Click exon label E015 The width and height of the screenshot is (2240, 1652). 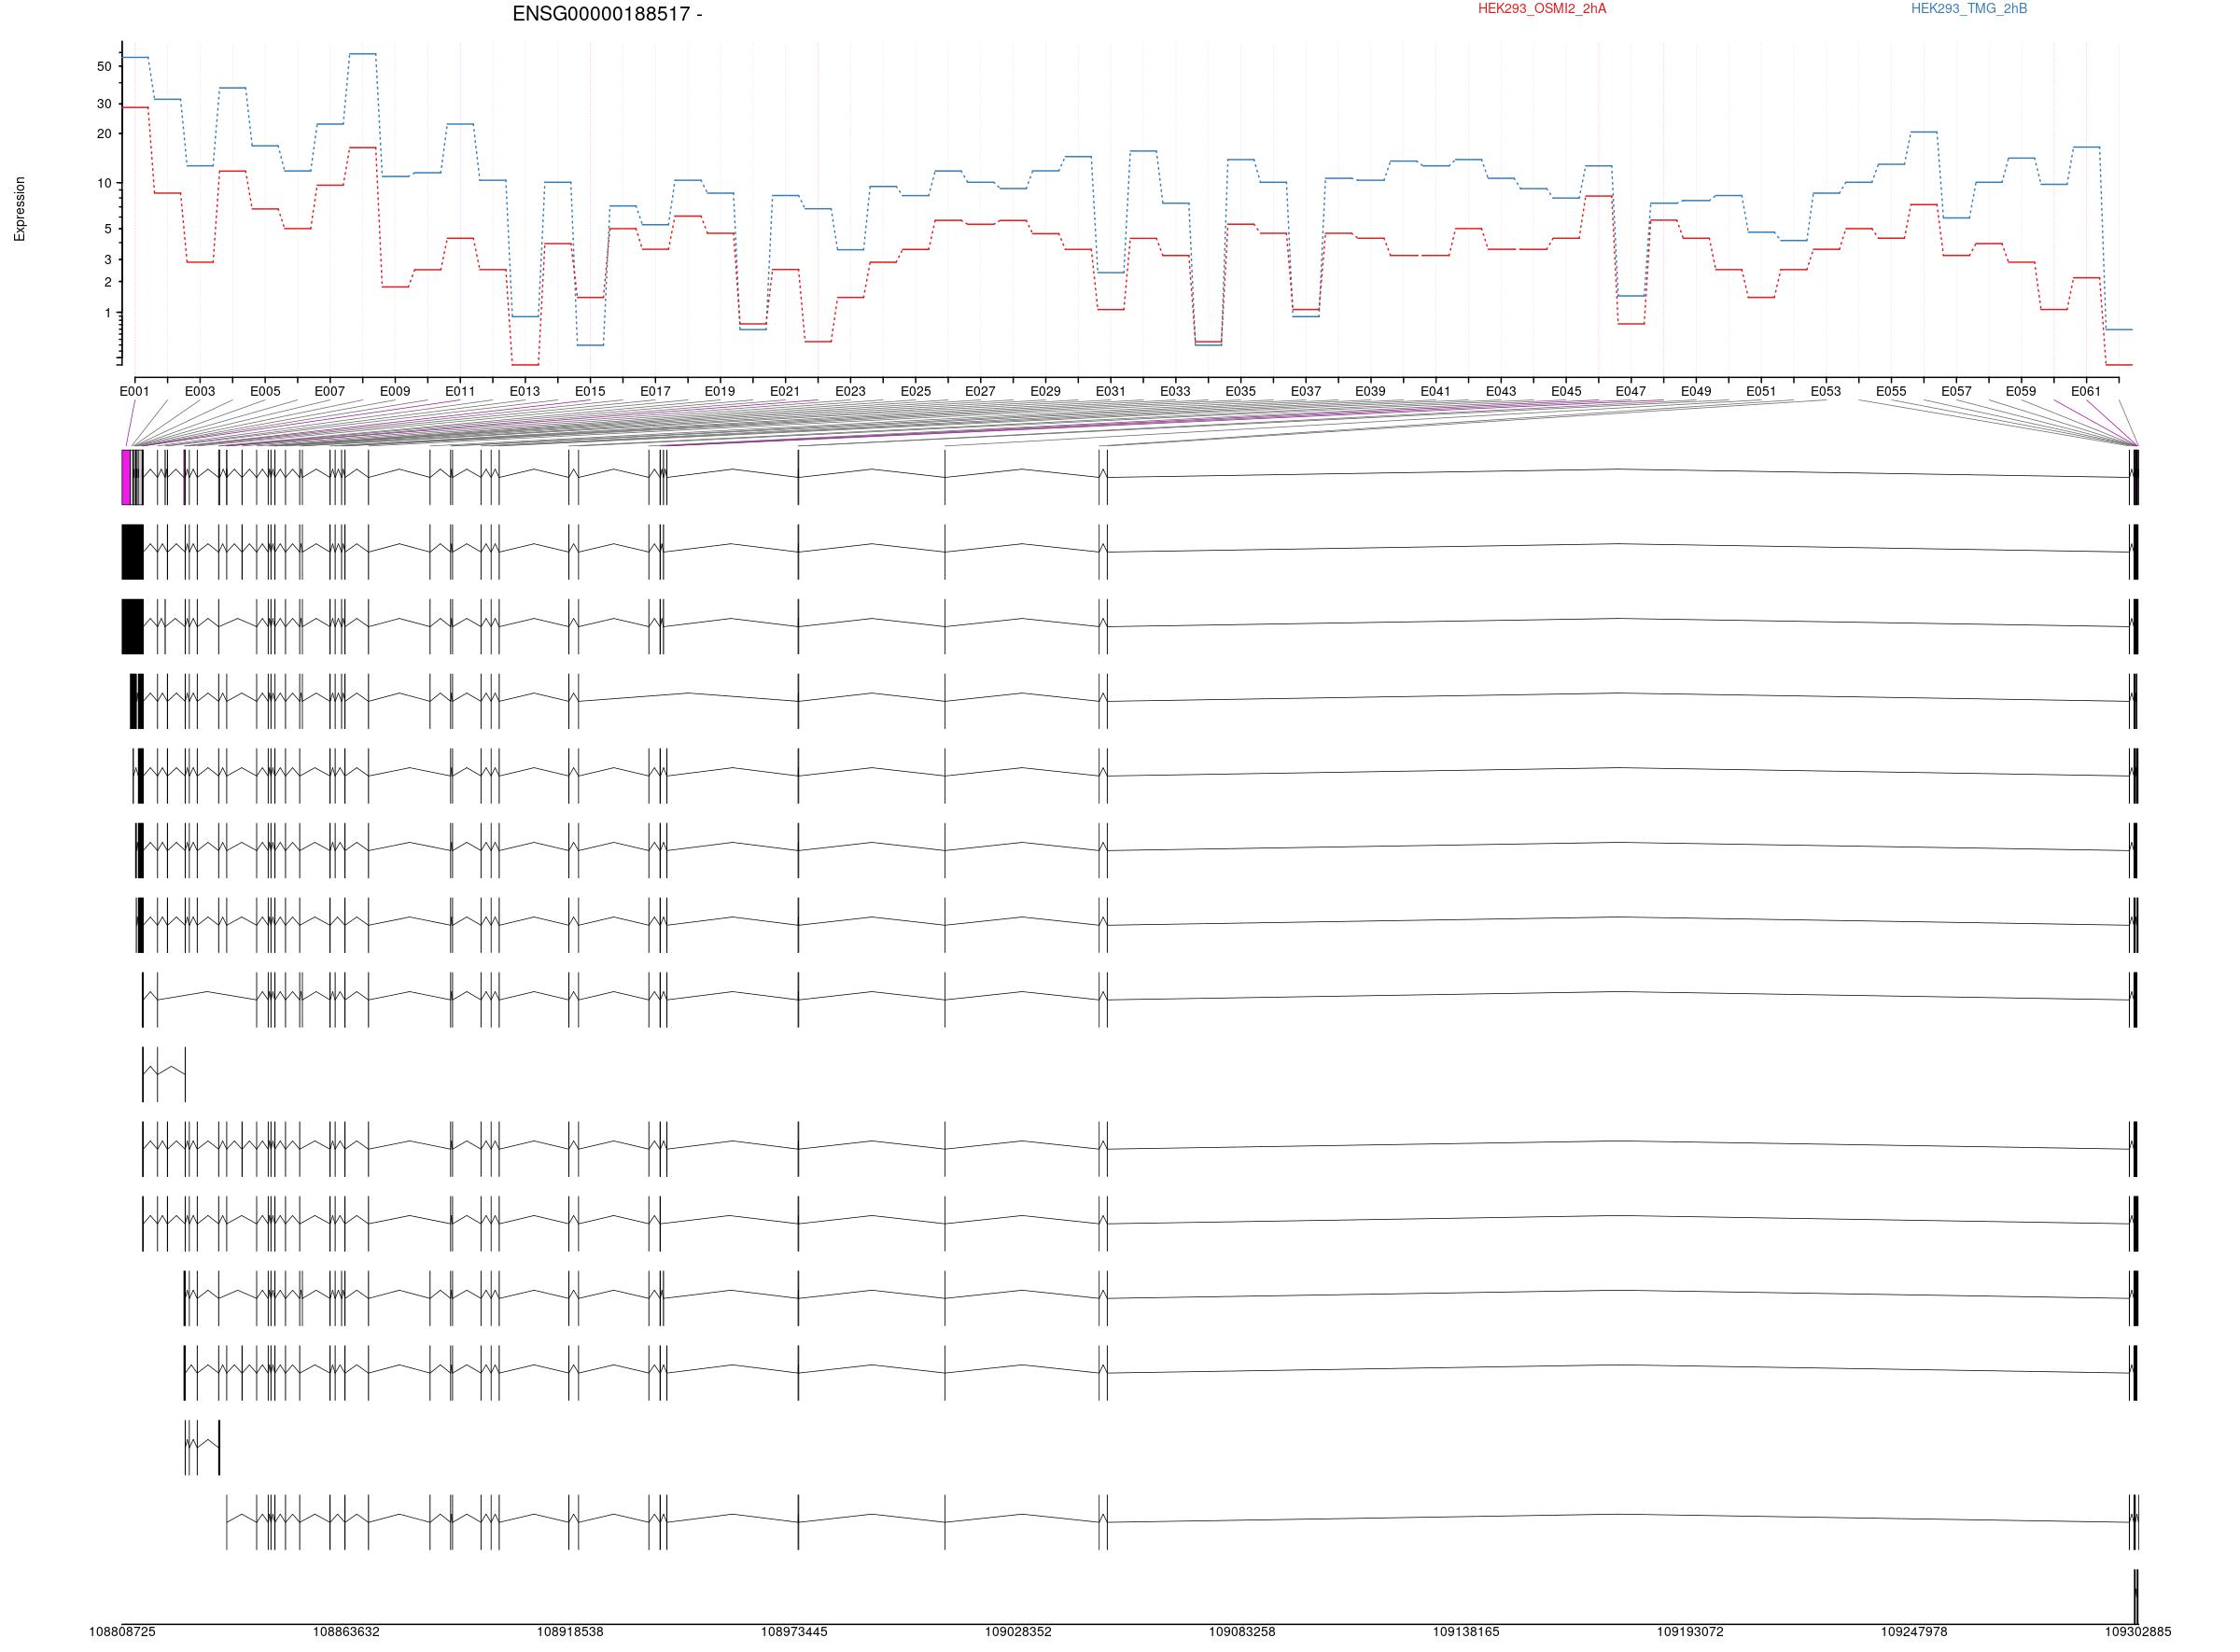point(590,392)
